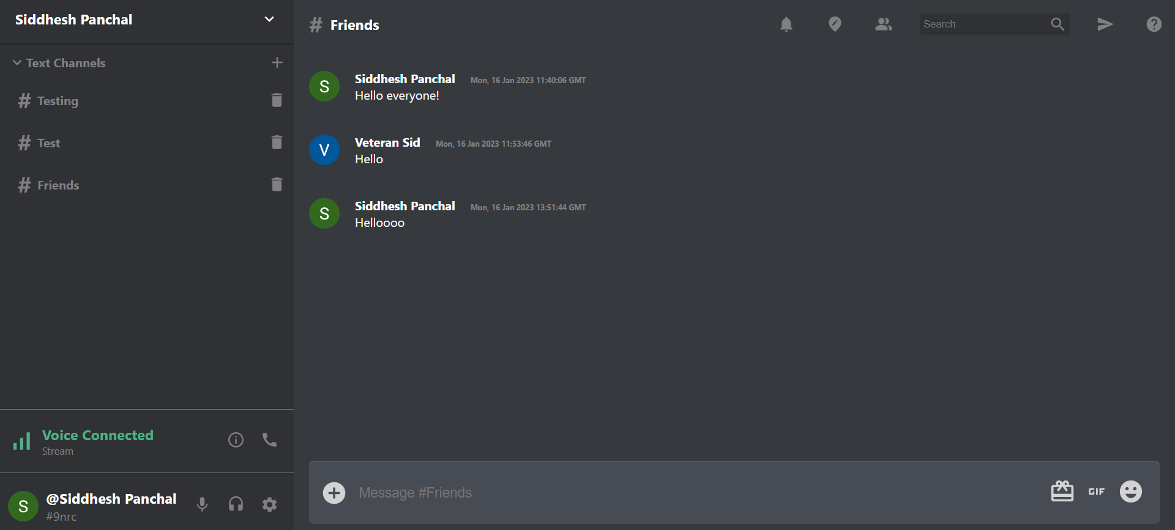Click the send message arrow icon
This screenshot has width=1175, height=530.
tap(1104, 24)
